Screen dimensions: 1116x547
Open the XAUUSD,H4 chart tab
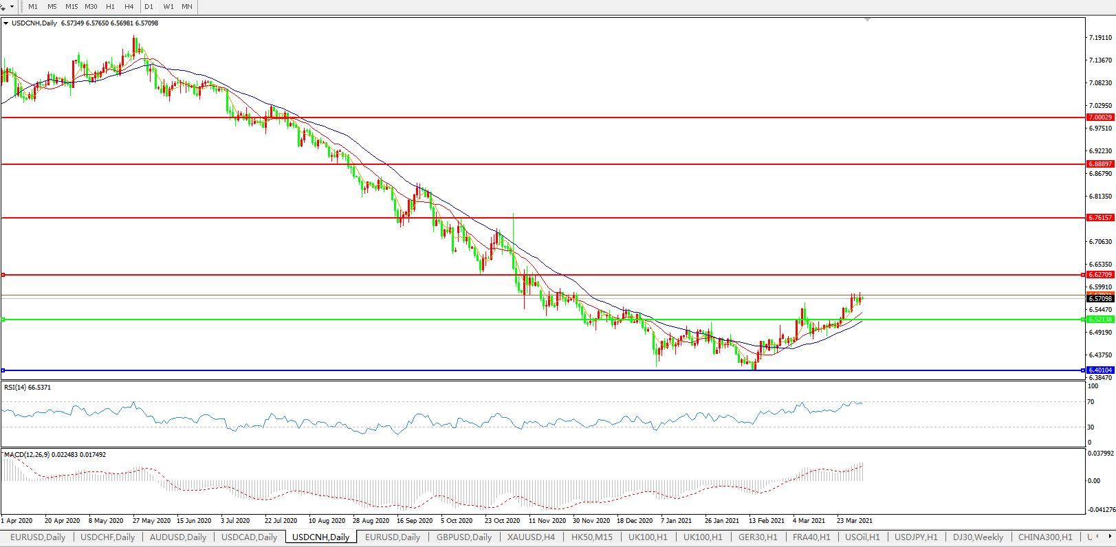[x=531, y=537]
